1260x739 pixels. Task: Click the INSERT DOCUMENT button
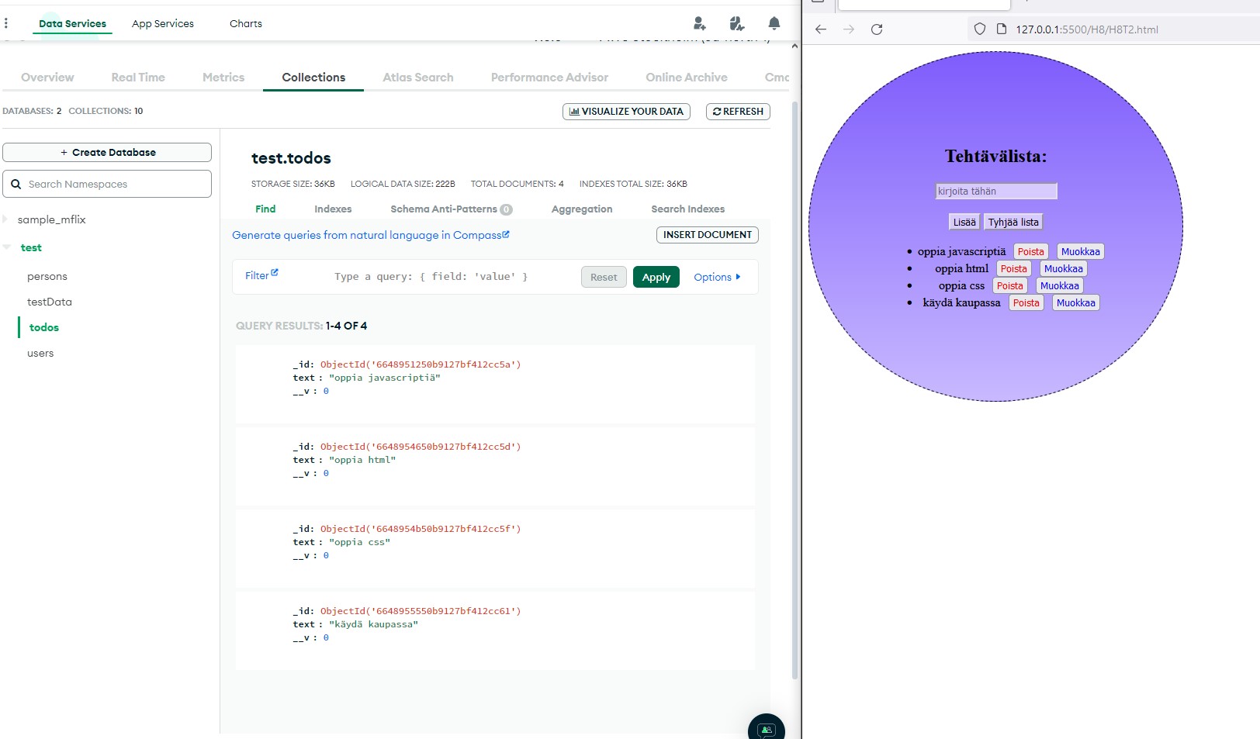(x=707, y=235)
